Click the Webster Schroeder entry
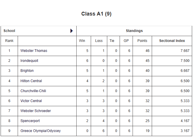 pos(36,111)
